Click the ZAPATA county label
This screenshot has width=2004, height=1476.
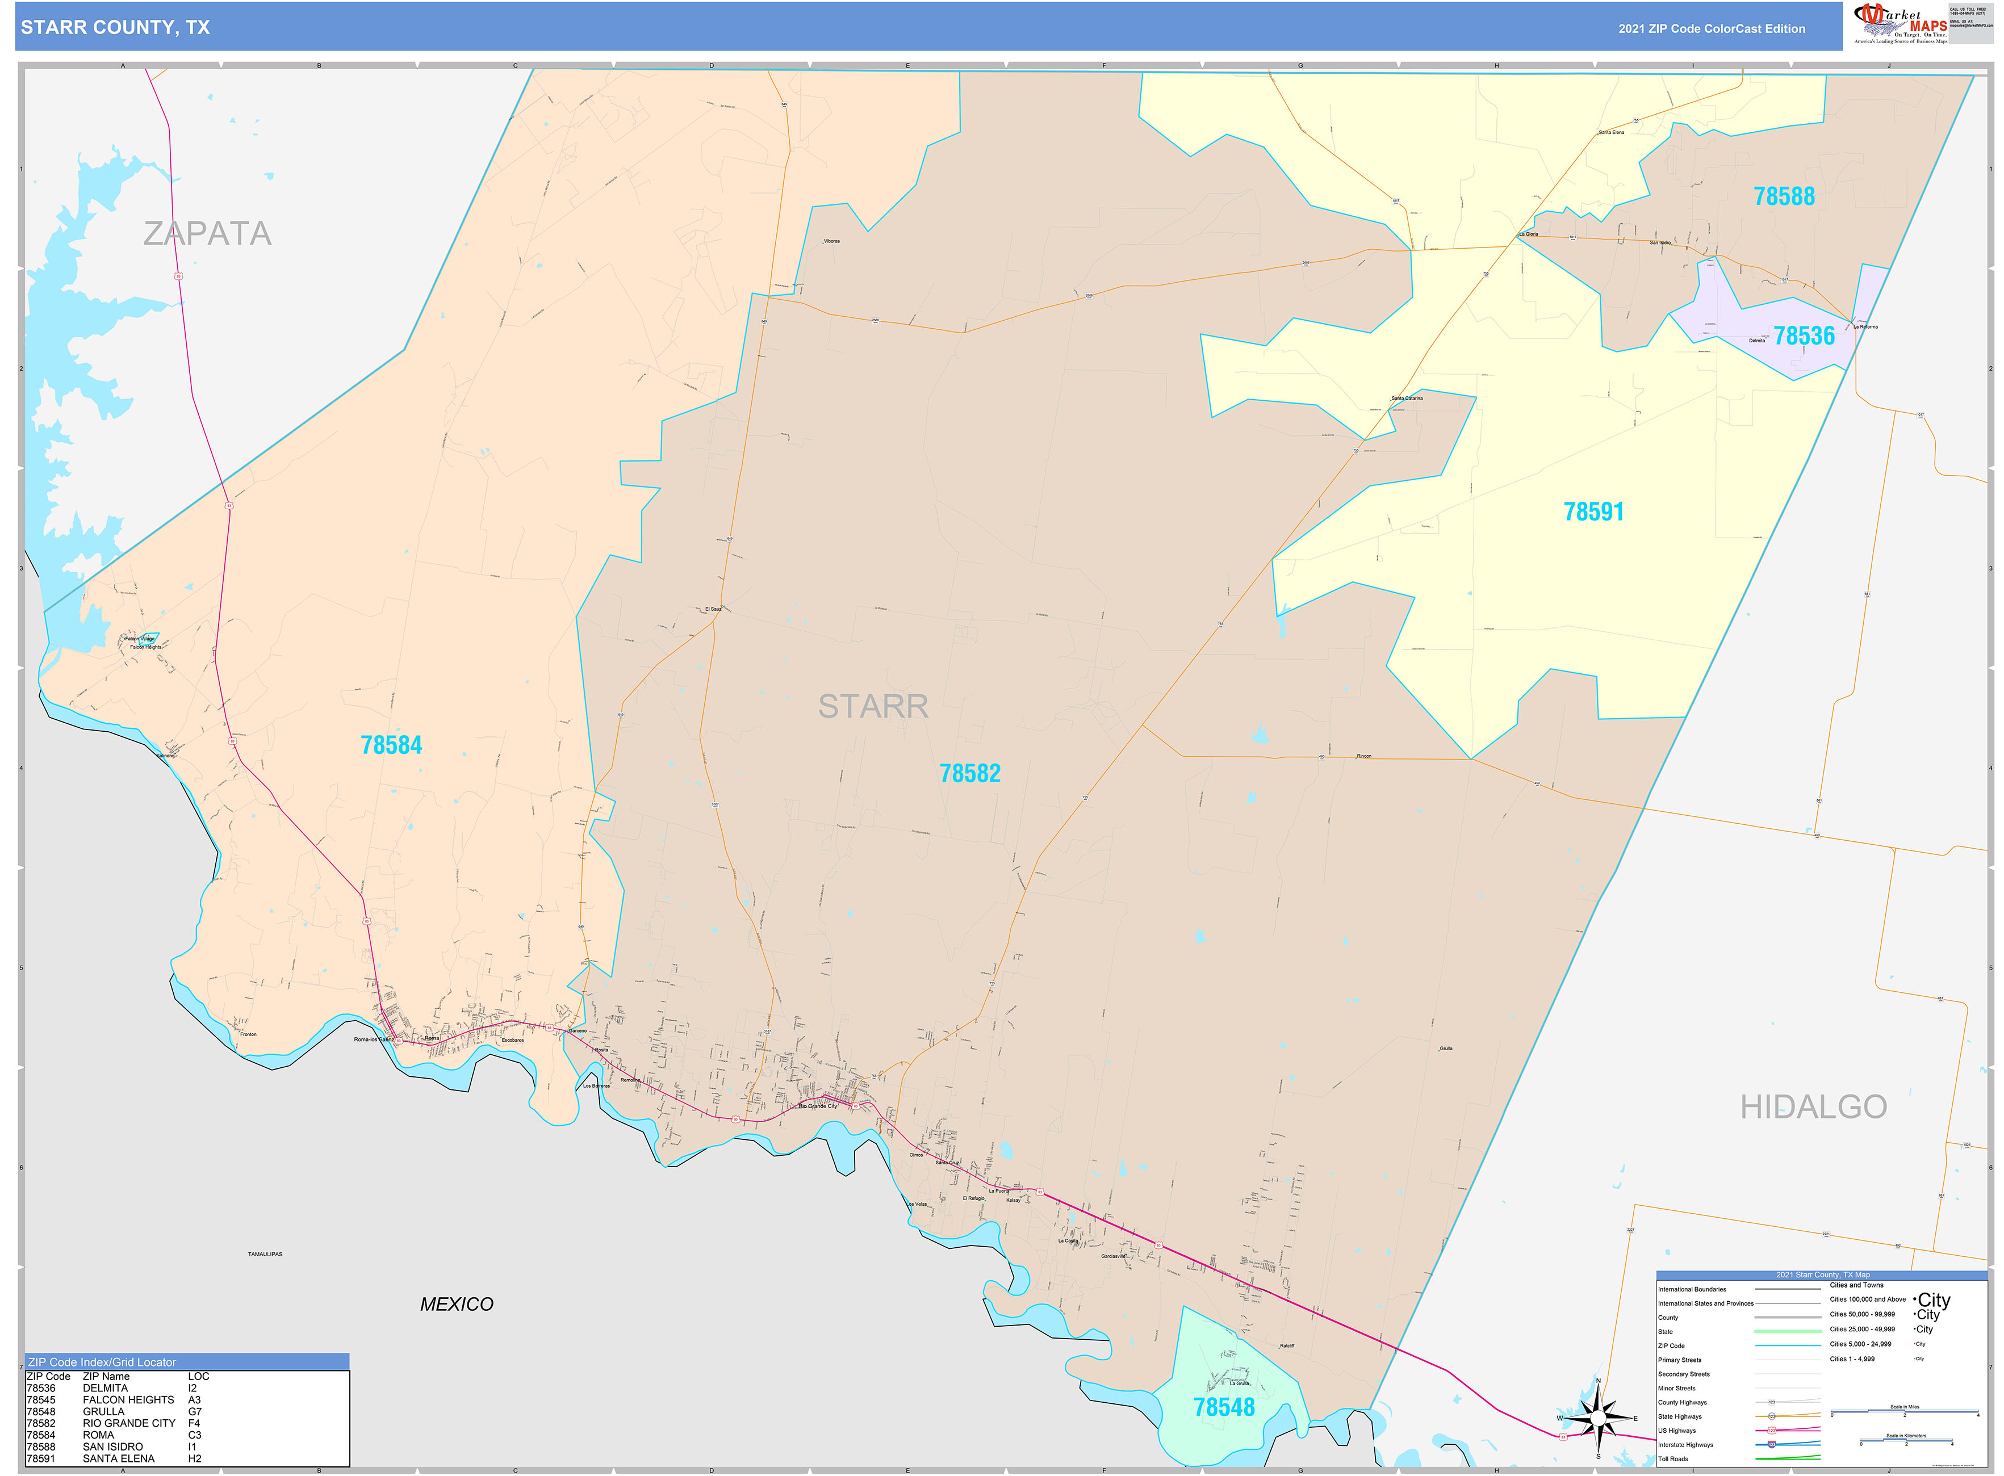coord(207,234)
